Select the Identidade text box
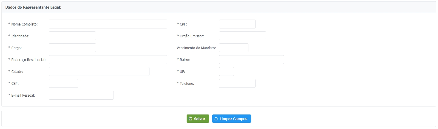 tap(72, 36)
